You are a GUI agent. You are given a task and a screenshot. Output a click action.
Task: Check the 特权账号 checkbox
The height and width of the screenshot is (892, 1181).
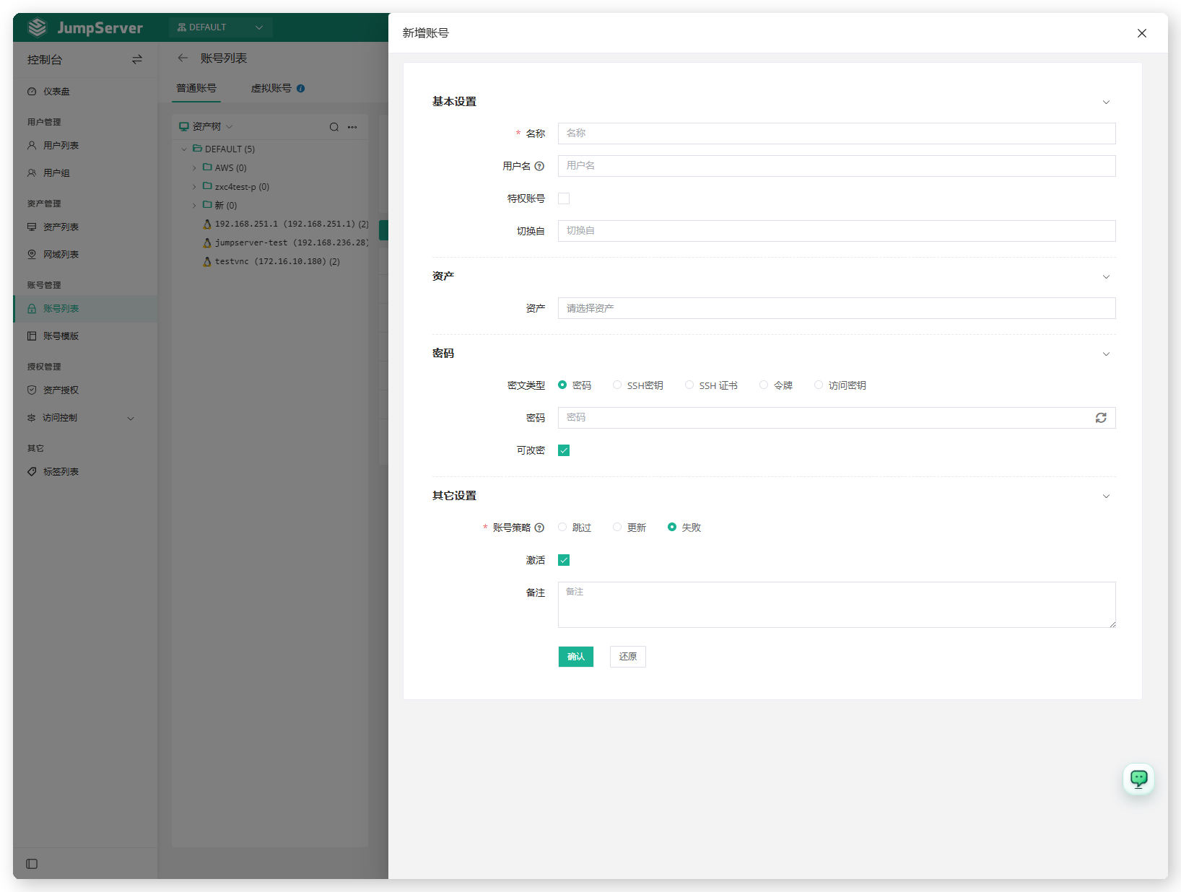click(564, 198)
